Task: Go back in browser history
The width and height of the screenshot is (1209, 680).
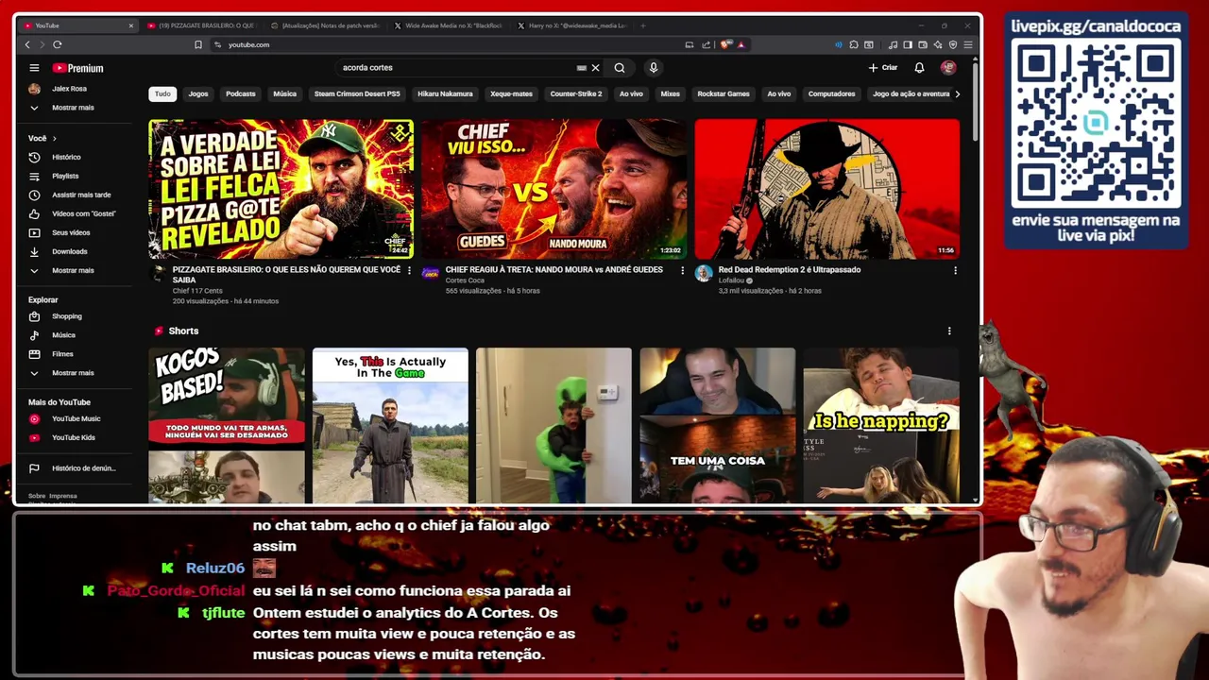Action: tap(27, 44)
